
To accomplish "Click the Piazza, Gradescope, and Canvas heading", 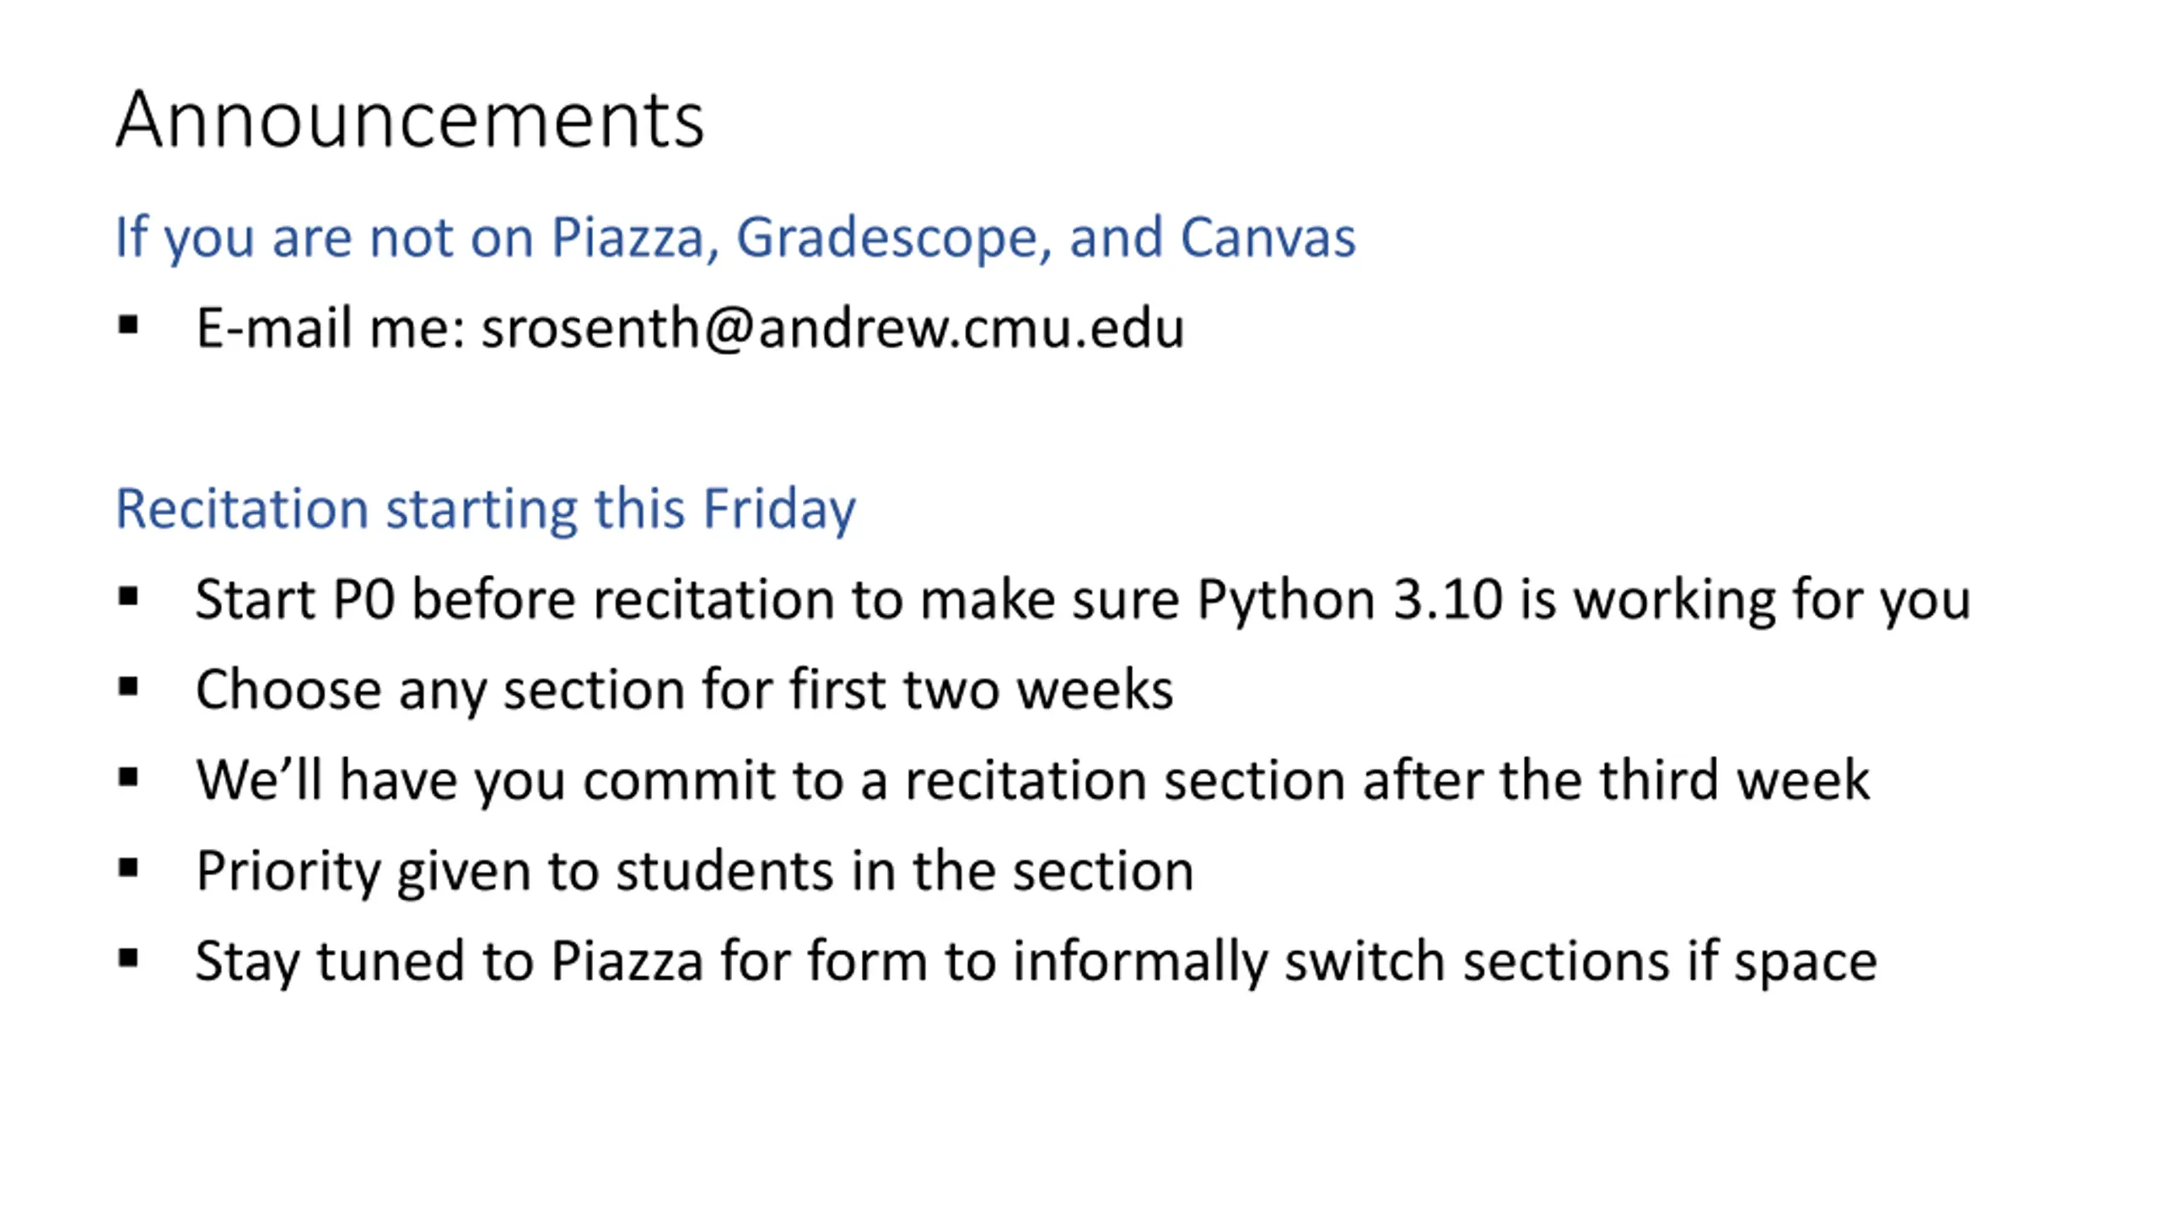I will click(x=735, y=237).
